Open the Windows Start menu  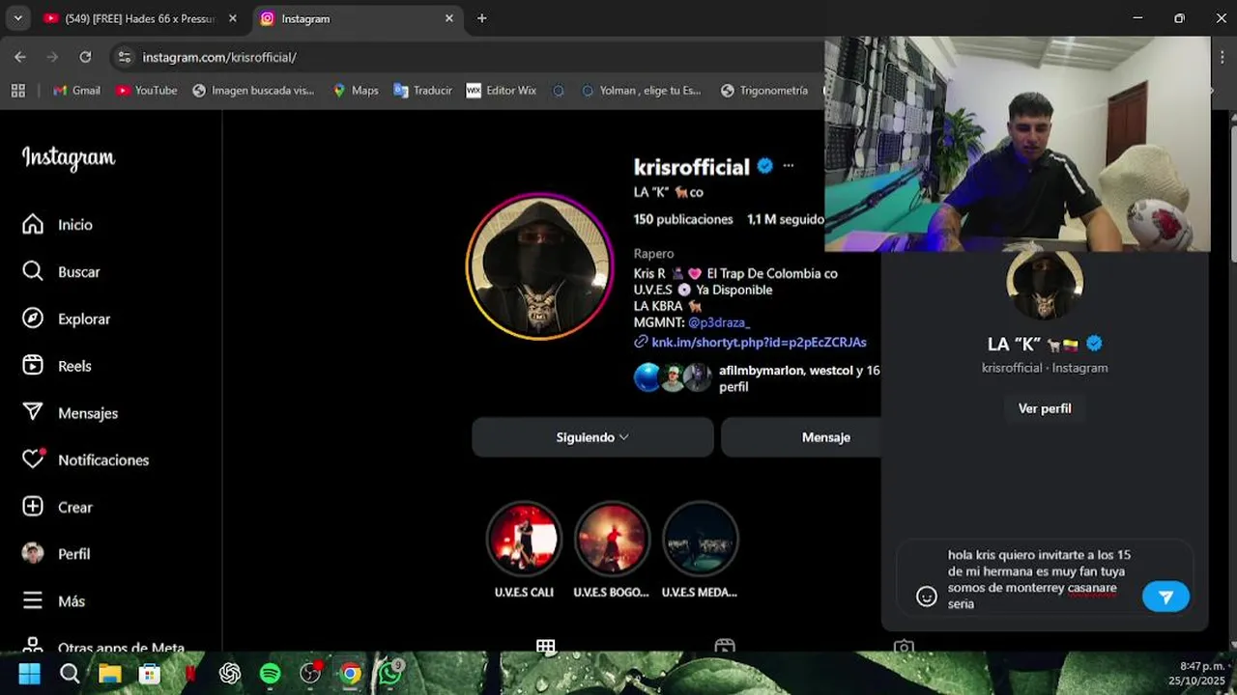[29, 674]
